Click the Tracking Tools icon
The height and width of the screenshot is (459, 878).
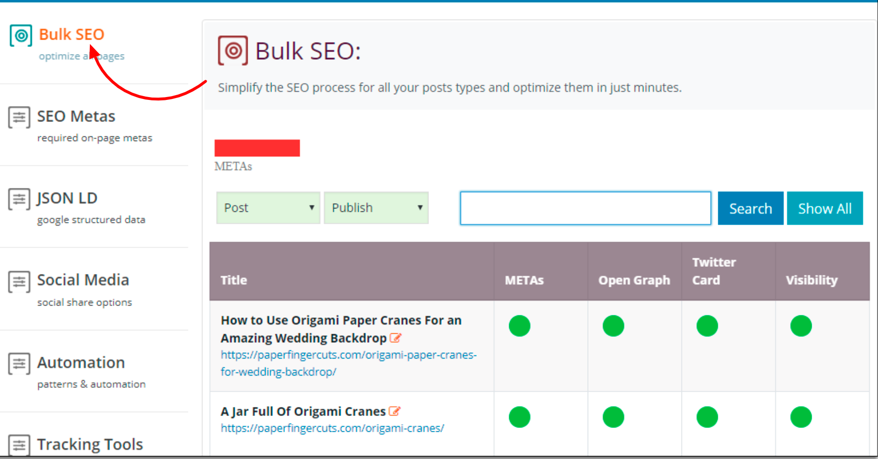pyautogui.click(x=19, y=445)
